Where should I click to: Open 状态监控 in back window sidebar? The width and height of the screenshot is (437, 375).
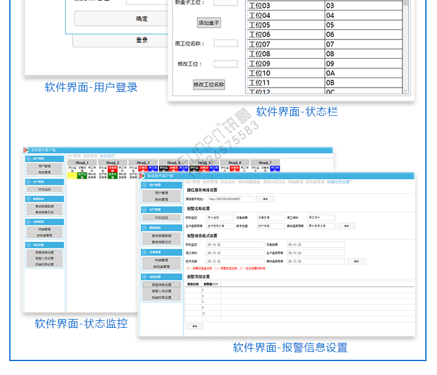pos(44,189)
